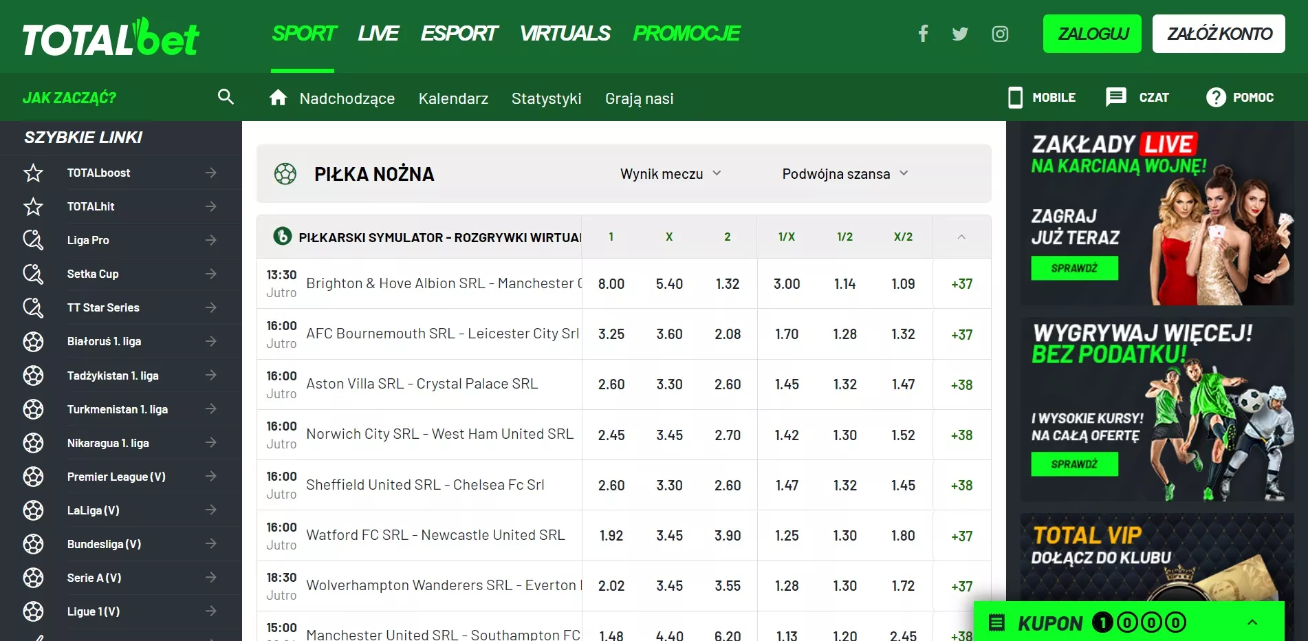Open the POMOC question mark icon
The height and width of the screenshot is (641, 1308).
point(1216,98)
